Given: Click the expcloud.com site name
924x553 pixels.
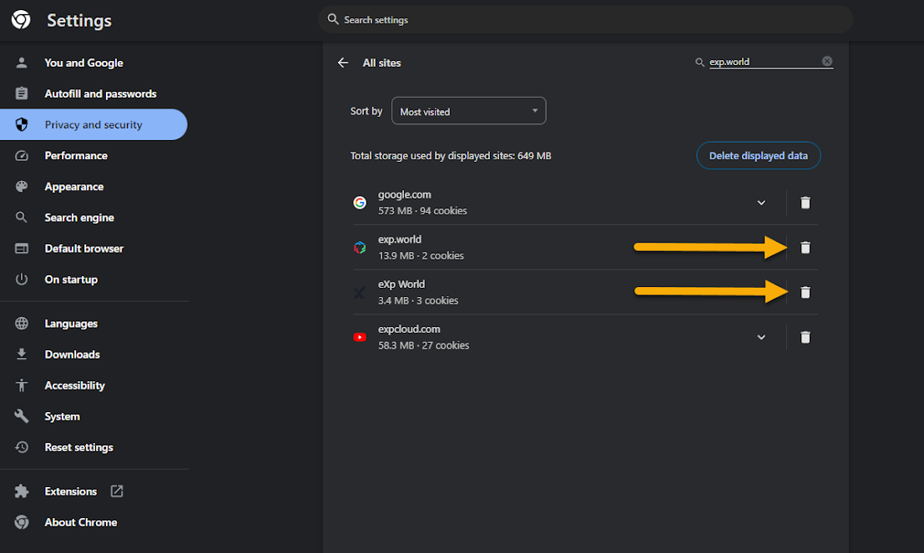Looking at the screenshot, I should (x=409, y=329).
